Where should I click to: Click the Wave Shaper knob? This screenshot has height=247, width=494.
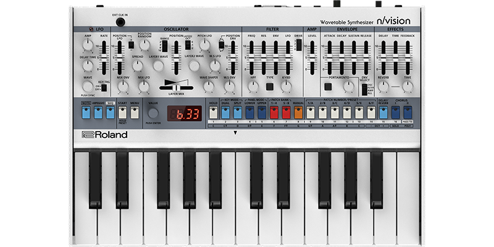[209, 86]
